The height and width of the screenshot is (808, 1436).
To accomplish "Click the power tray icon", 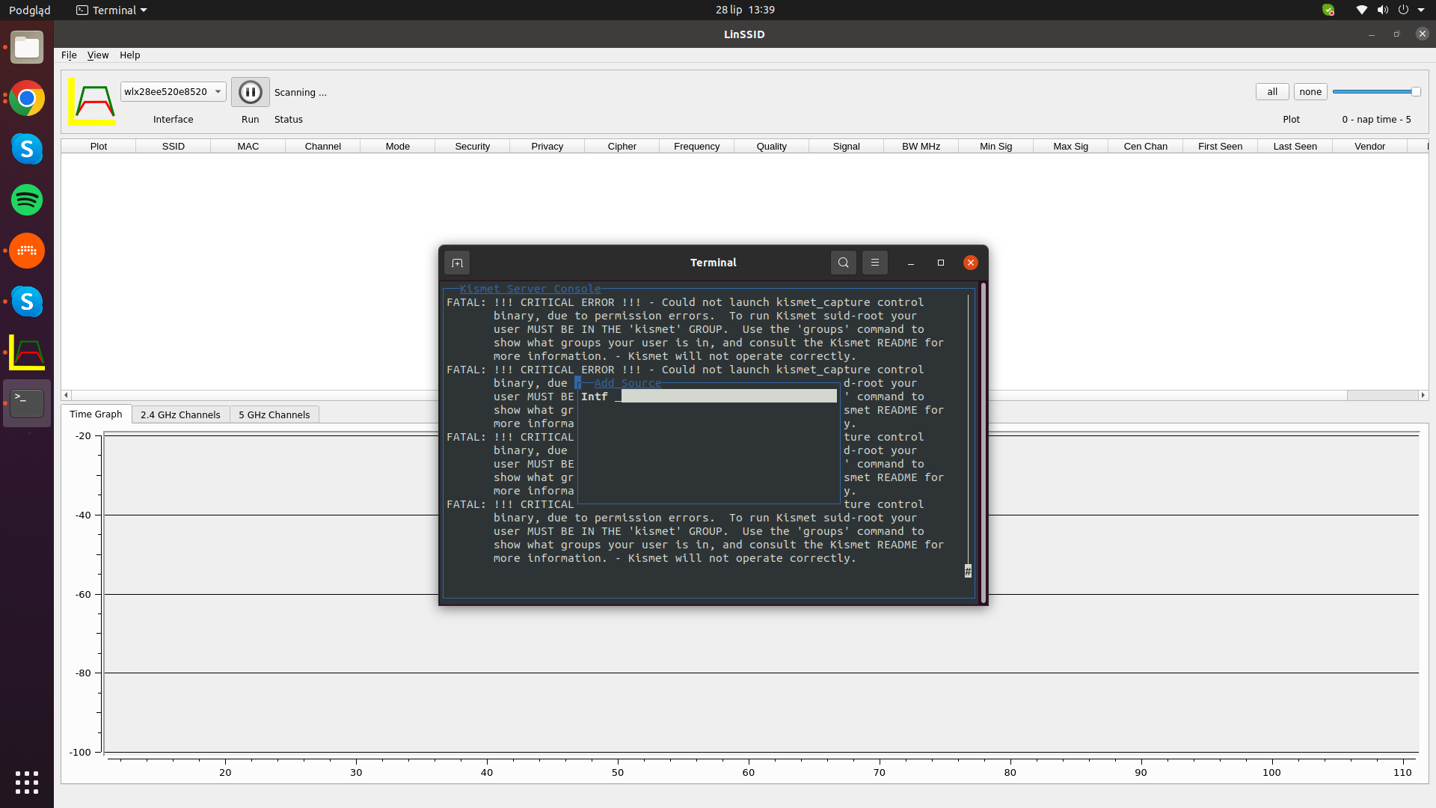I will point(1403,10).
